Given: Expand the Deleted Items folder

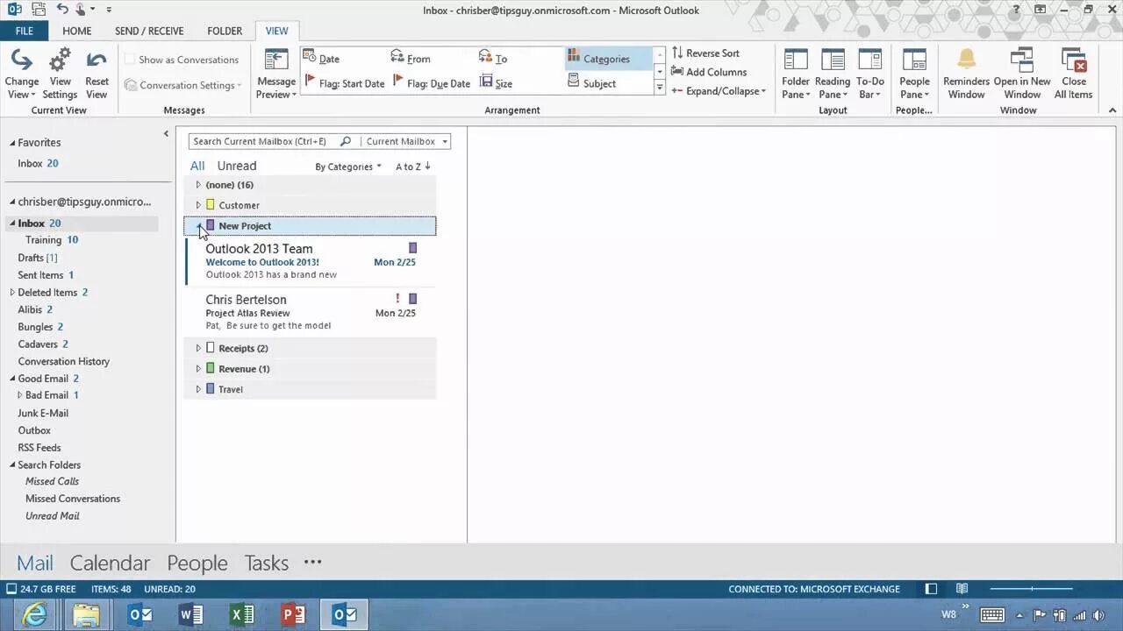Looking at the screenshot, I should (12, 293).
